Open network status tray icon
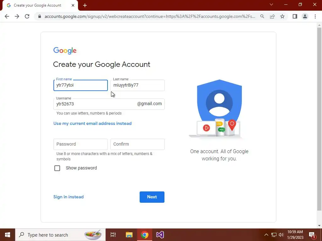The width and height of the screenshot is (322, 241). 274,235
